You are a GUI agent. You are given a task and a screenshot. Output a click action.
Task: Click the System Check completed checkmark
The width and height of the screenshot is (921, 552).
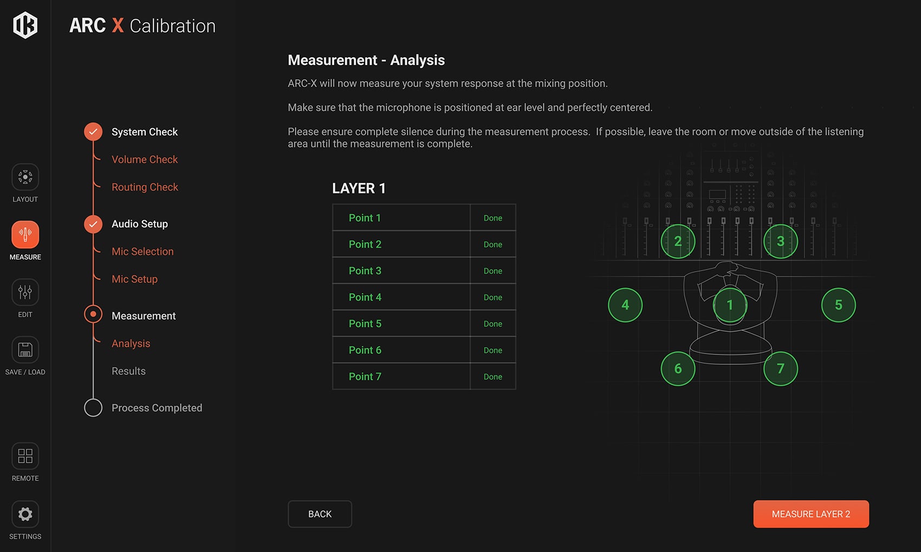[93, 132]
